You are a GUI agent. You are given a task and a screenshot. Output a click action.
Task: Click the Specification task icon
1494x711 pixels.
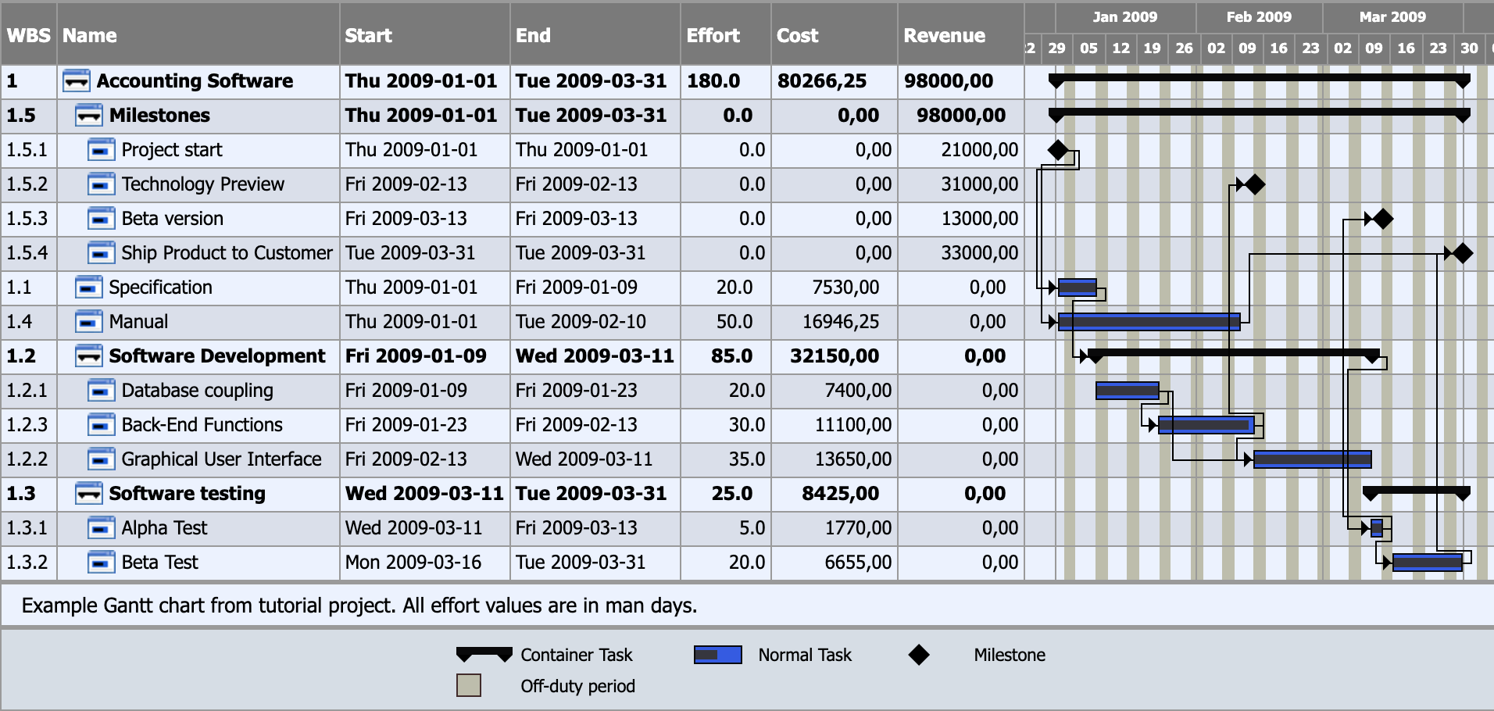88,287
